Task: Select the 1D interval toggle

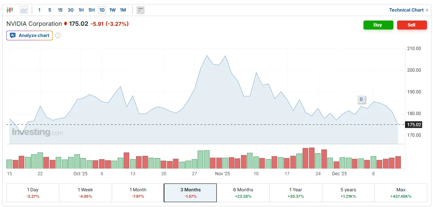Action: (102, 10)
